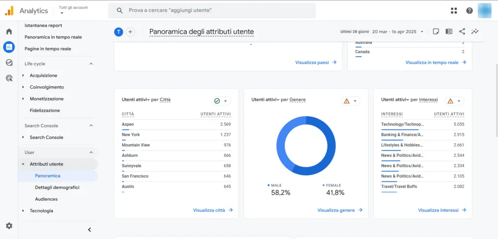Screen dimensions: 498x239
Task: Open Panoramica in tempo reale
Action: [53, 37]
